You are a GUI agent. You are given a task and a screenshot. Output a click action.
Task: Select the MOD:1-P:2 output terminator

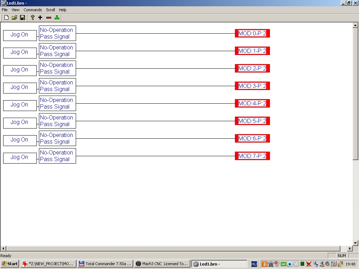click(x=252, y=51)
